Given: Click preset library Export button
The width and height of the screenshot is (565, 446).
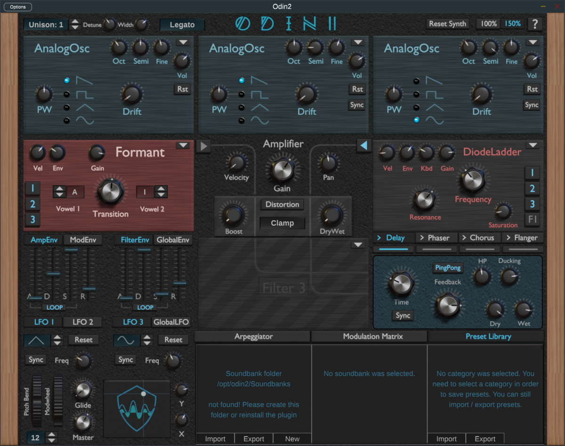Looking at the screenshot, I should 484,438.
